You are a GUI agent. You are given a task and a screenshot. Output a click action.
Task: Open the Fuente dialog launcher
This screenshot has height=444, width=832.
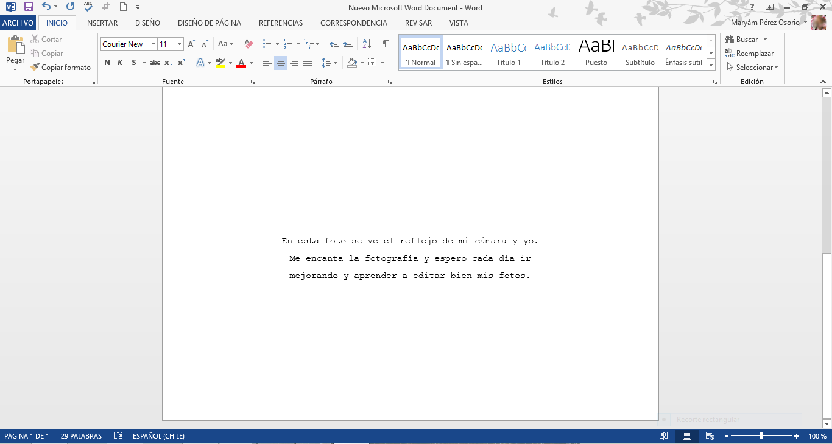click(253, 82)
